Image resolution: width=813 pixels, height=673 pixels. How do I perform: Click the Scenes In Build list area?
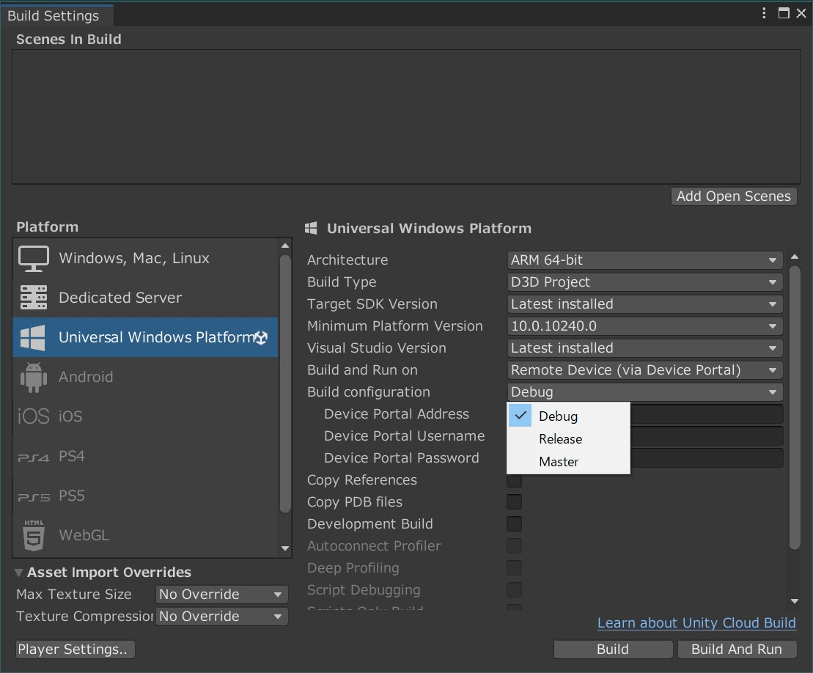[406, 117]
